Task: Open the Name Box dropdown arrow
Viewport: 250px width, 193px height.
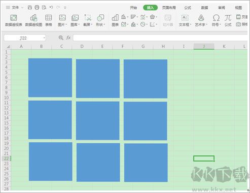Action: (44, 38)
